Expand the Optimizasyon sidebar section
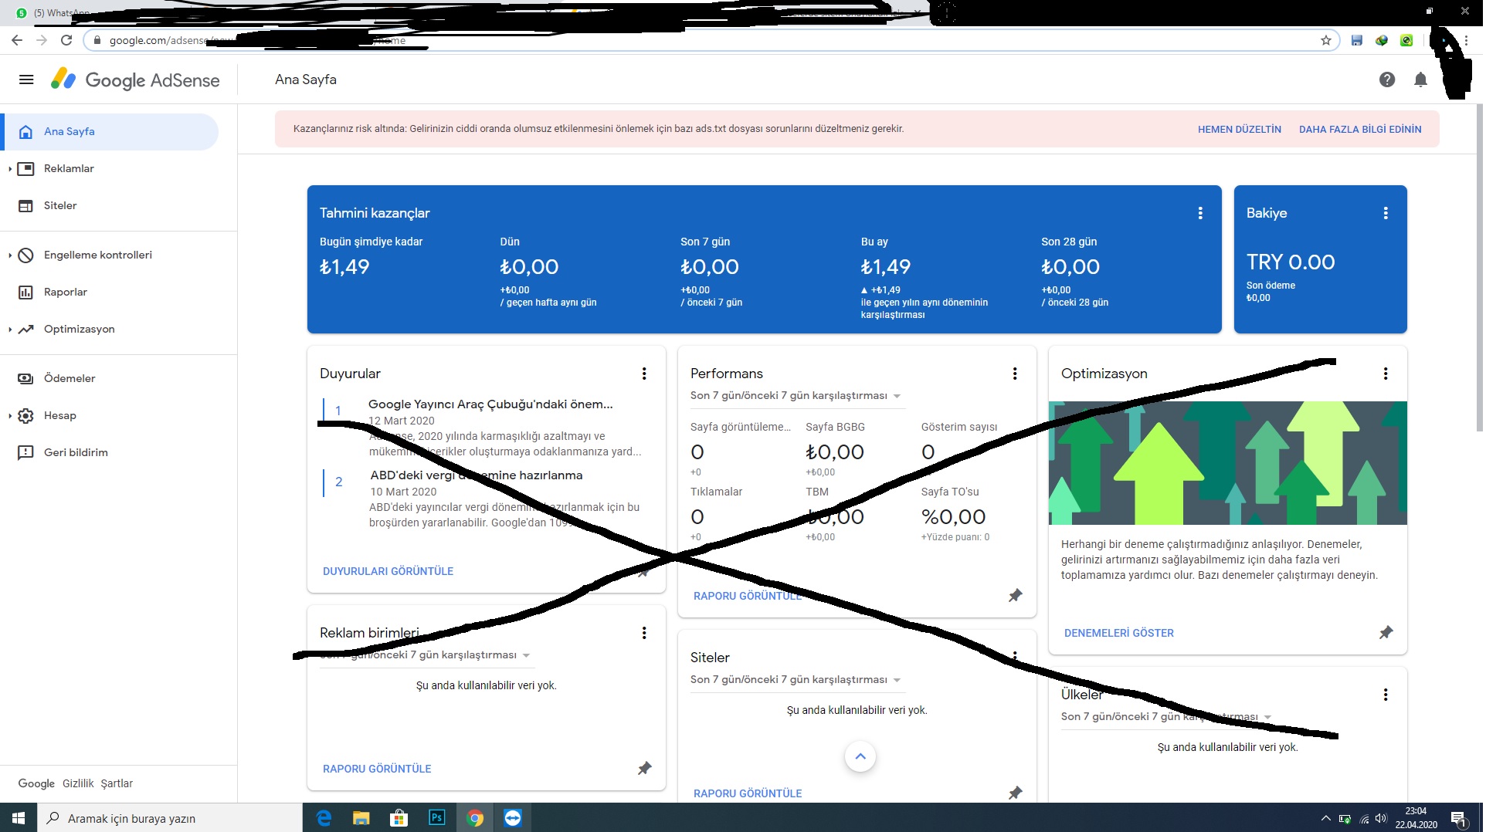Image resolution: width=1486 pixels, height=832 pixels. (10, 330)
